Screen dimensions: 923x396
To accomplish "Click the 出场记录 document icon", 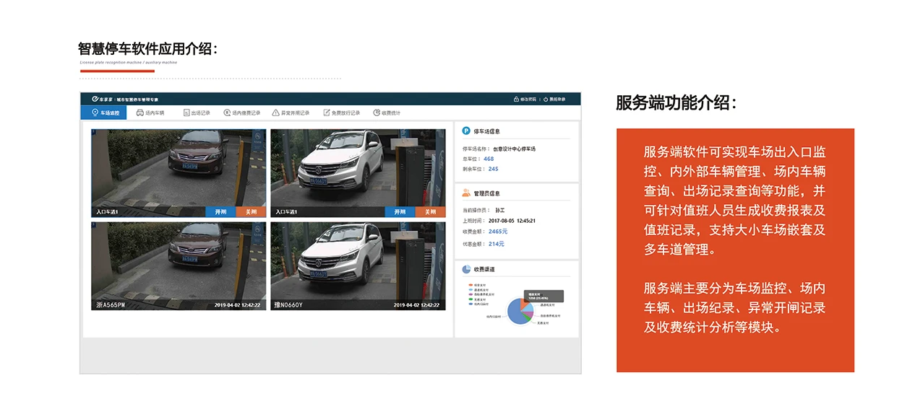I will tap(186, 113).
